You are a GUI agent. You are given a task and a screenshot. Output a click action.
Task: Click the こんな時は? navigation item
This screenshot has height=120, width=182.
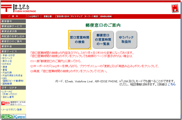click(x=33, y=17)
